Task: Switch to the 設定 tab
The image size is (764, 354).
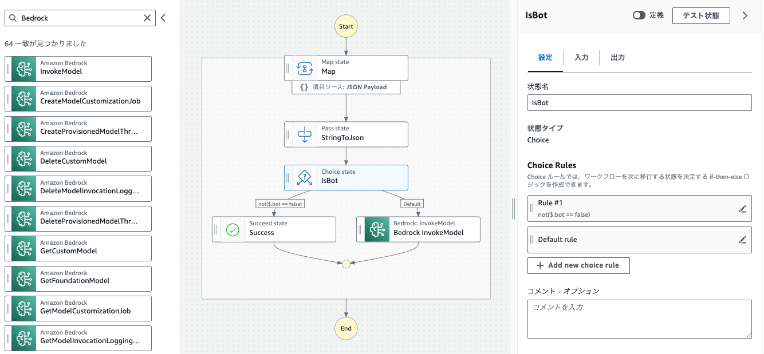Action: (545, 57)
